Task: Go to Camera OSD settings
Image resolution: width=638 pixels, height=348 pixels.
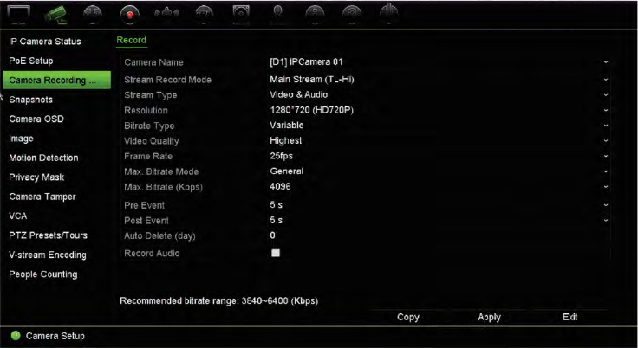Action: [x=36, y=119]
